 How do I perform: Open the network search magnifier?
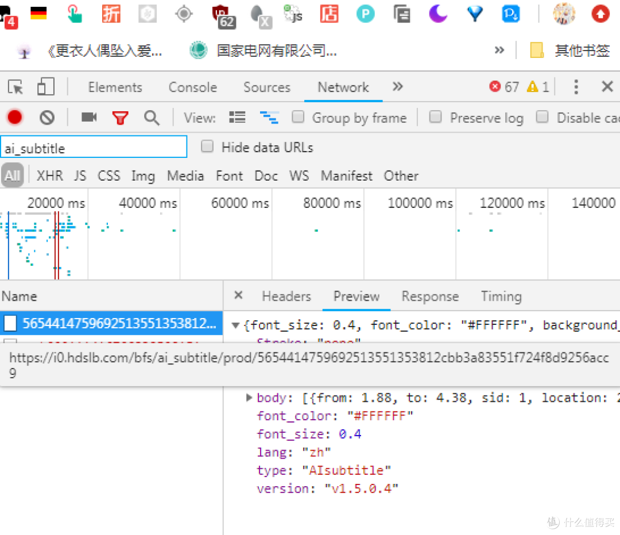pyautogui.click(x=152, y=118)
